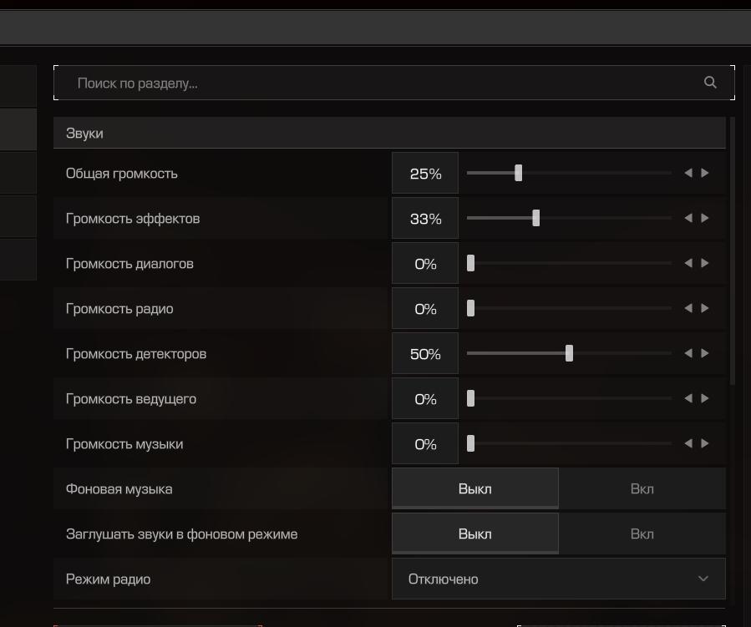Click the search magnifier icon
The image size is (751, 627).
(710, 83)
